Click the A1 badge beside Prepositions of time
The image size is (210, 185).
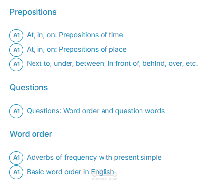16,35
